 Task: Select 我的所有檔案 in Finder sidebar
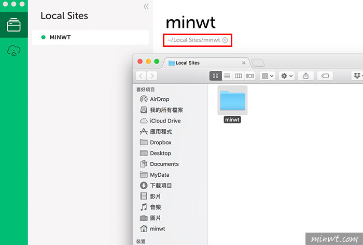click(x=161, y=110)
